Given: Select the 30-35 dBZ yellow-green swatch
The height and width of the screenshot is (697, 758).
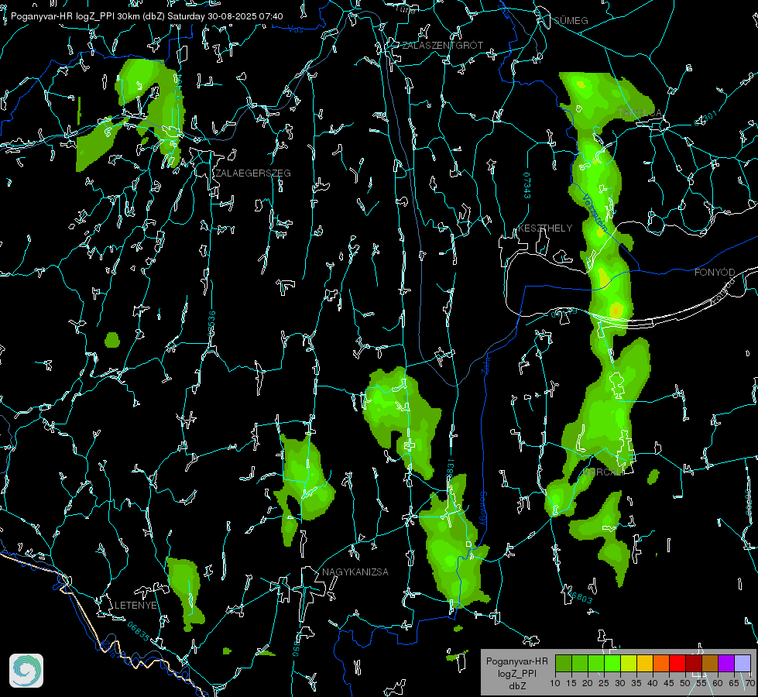Looking at the screenshot, I should coord(629,663).
